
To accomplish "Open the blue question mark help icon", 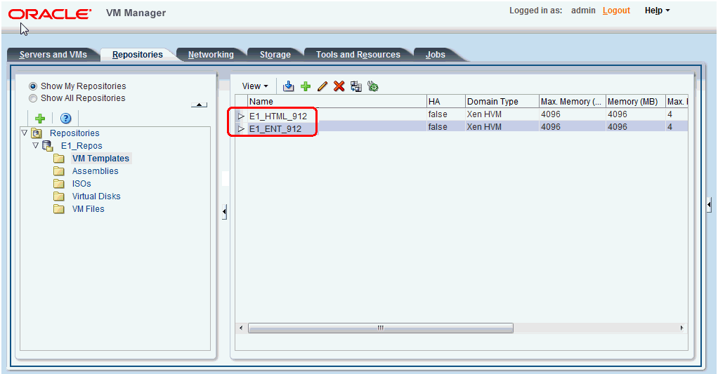I will pos(66,119).
